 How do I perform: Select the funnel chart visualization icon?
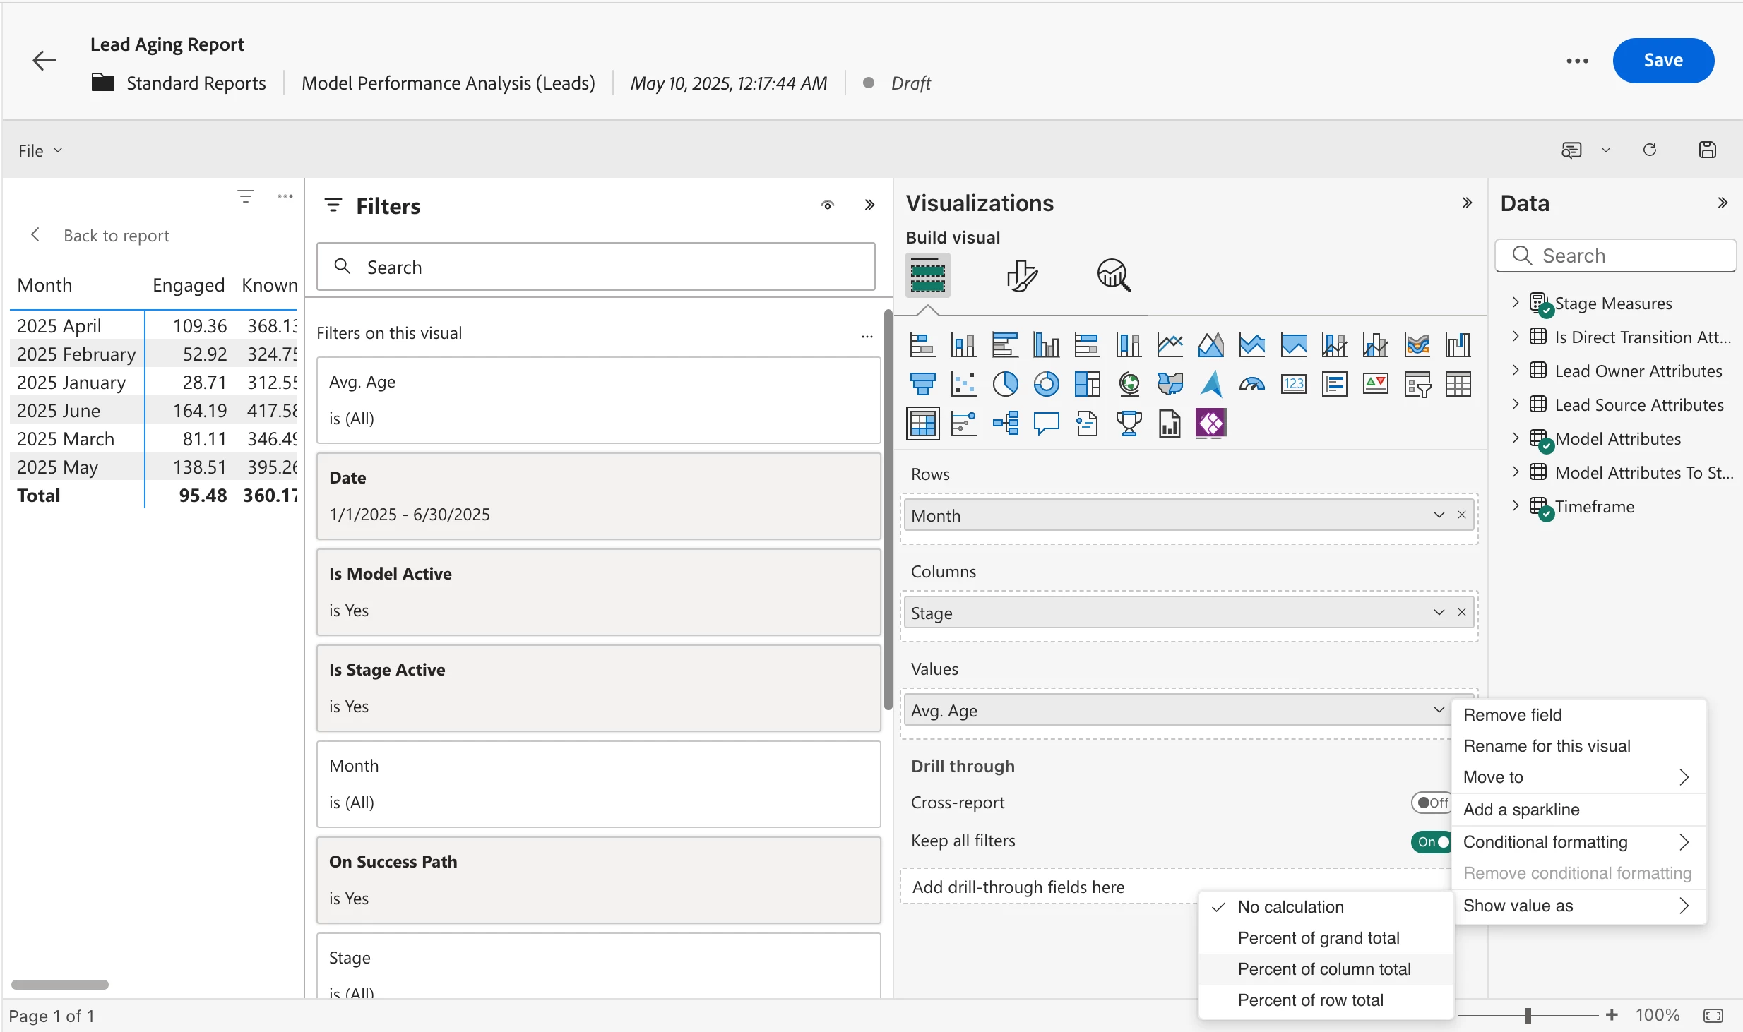point(922,384)
